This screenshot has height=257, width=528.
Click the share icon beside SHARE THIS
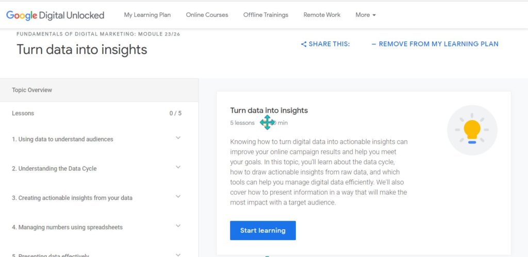pos(303,44)
